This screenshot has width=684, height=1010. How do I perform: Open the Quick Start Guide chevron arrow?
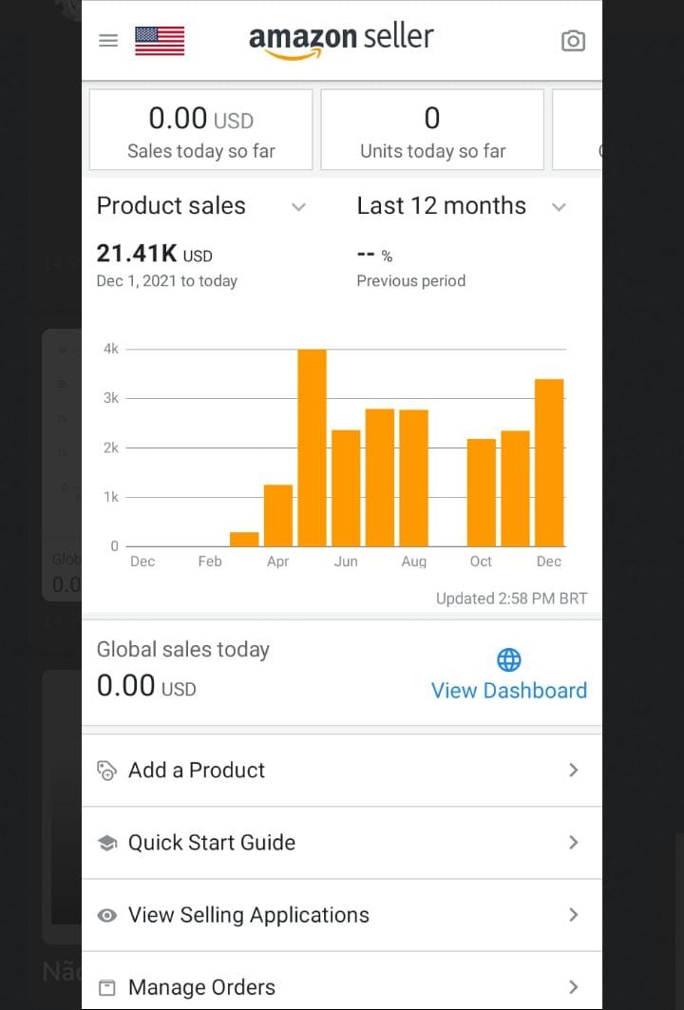coord(573,843)
